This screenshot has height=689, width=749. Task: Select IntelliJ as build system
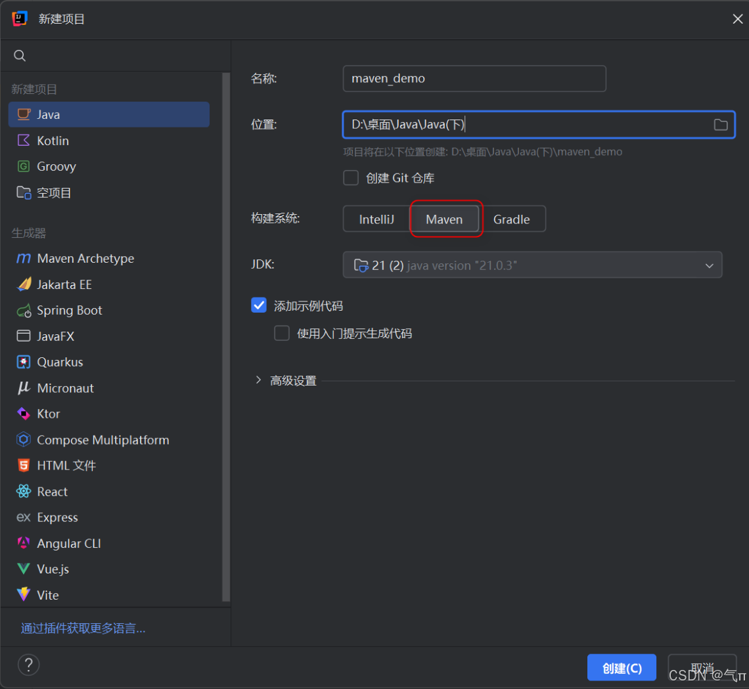(376, 219)
